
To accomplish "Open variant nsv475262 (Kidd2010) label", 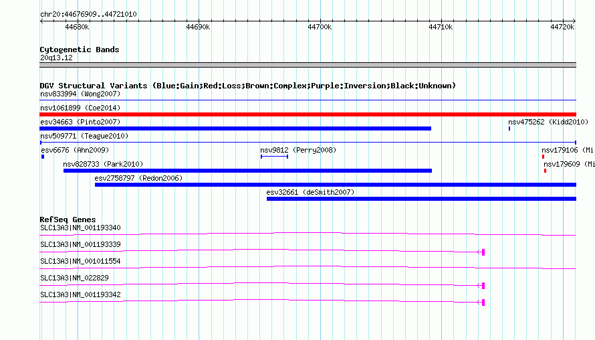I will (x=548, y=122).
